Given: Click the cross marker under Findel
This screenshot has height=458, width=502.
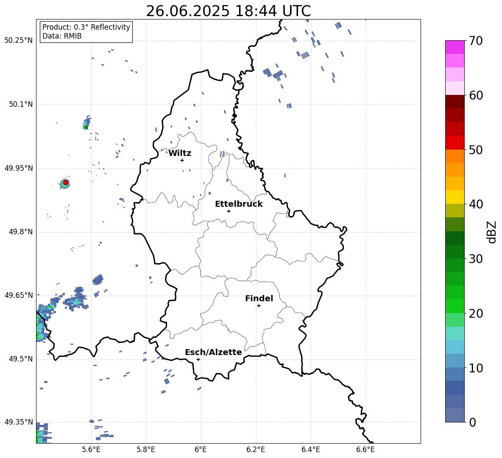Looking at the screenshot, I should tap(259, 306).
